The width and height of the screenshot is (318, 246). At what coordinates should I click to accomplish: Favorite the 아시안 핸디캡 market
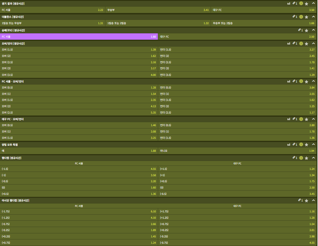pos(306,201)
